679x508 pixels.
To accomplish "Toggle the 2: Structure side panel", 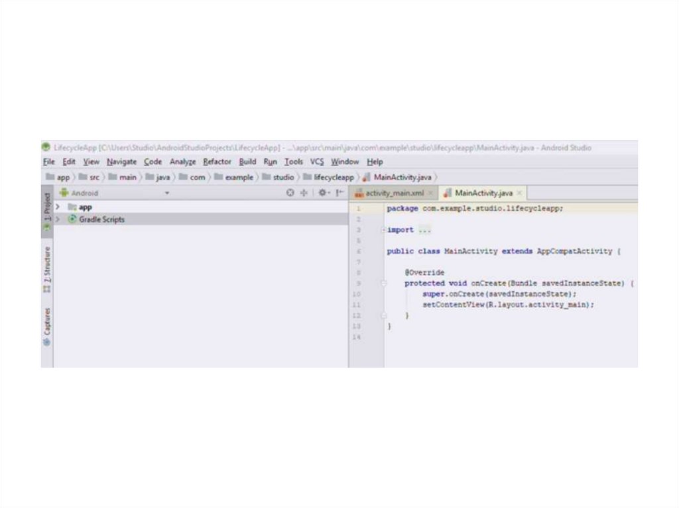I will pos(47,269).
